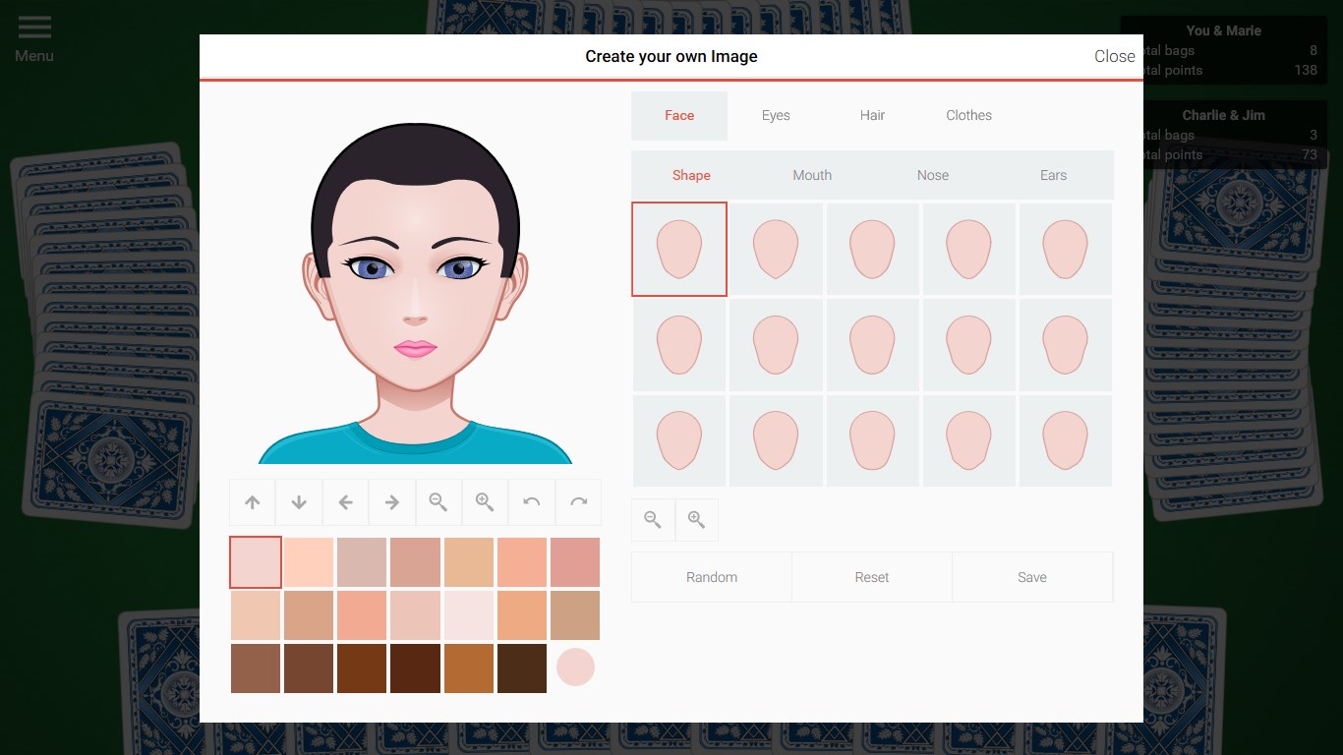
Task: Switch to the Face tab
Action: (679, 115)
